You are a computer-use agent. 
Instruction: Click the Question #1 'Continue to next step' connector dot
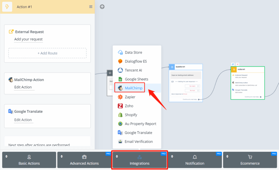coord(199,99)
